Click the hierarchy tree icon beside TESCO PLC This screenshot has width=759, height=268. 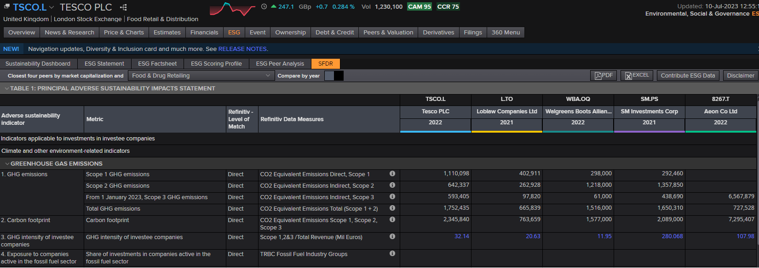(x=123, y=7)
